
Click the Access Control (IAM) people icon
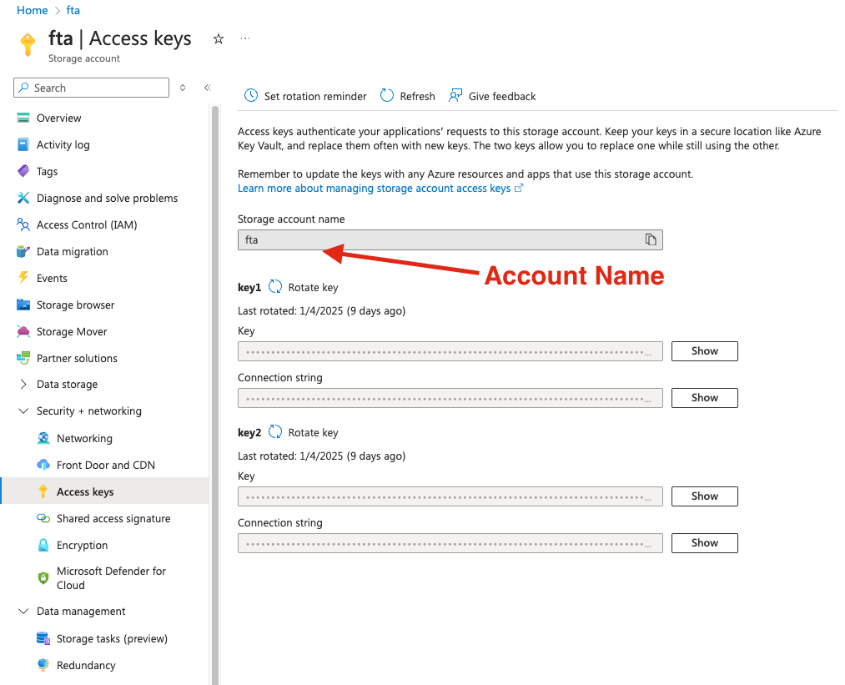[x=23, y=224]
